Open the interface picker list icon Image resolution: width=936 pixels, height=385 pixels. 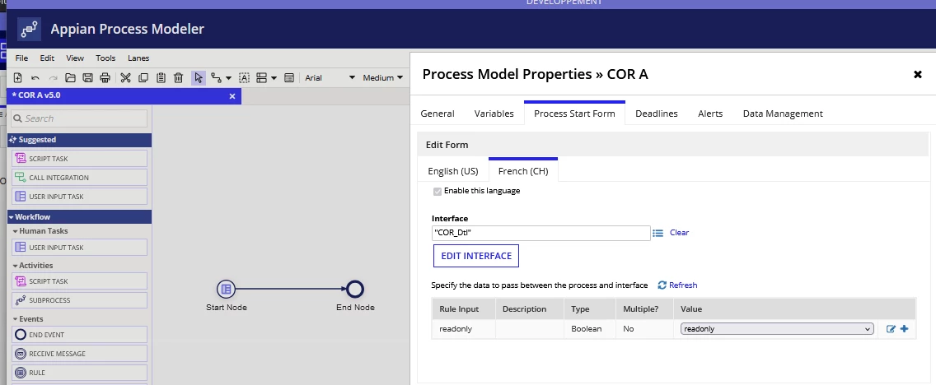tap(658, 233)
